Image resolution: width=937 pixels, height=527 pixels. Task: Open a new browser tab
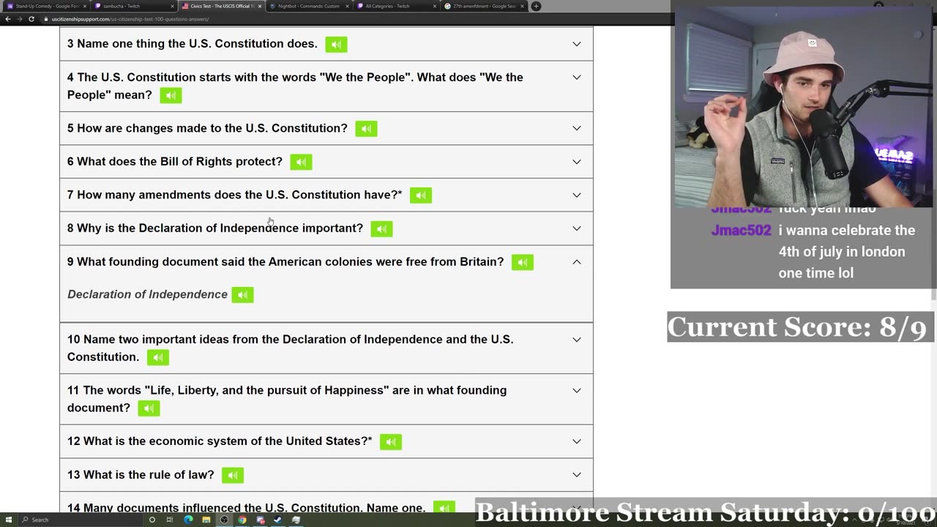point(536,6)
